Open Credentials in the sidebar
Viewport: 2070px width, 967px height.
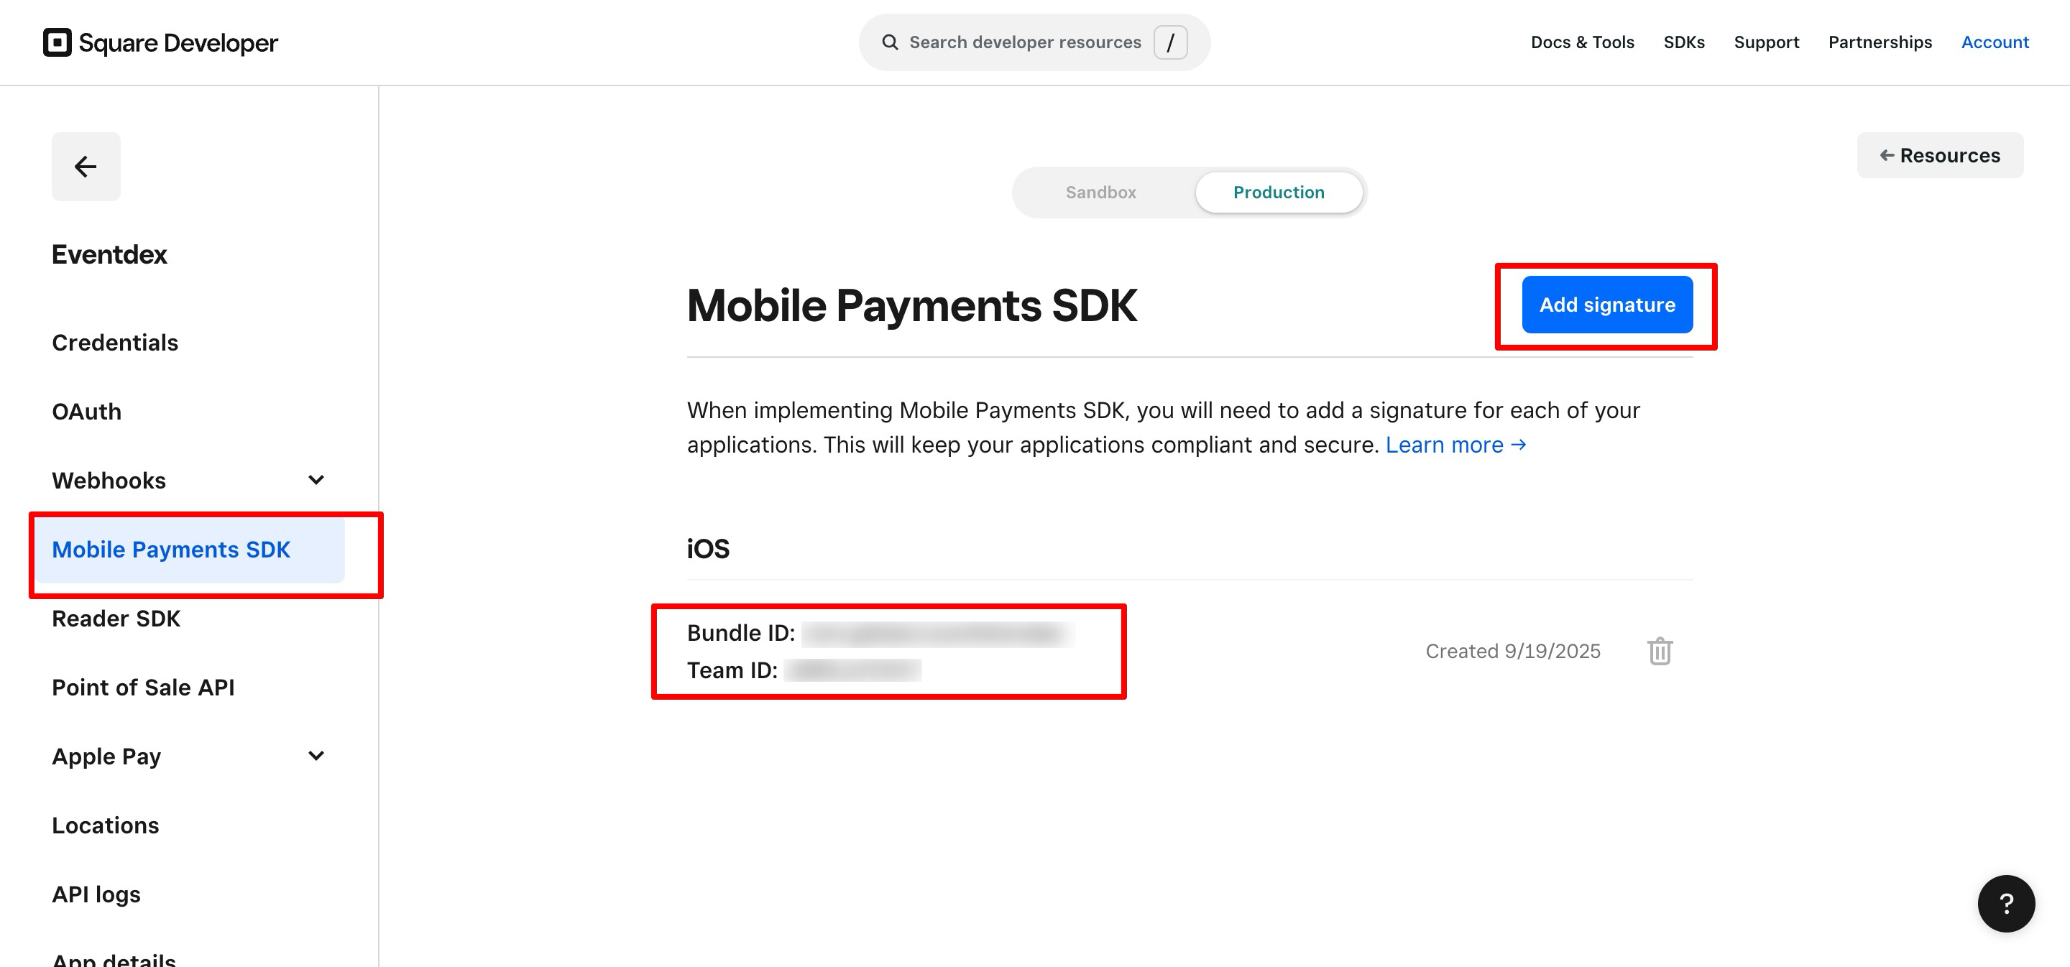(x=115, y=343)
